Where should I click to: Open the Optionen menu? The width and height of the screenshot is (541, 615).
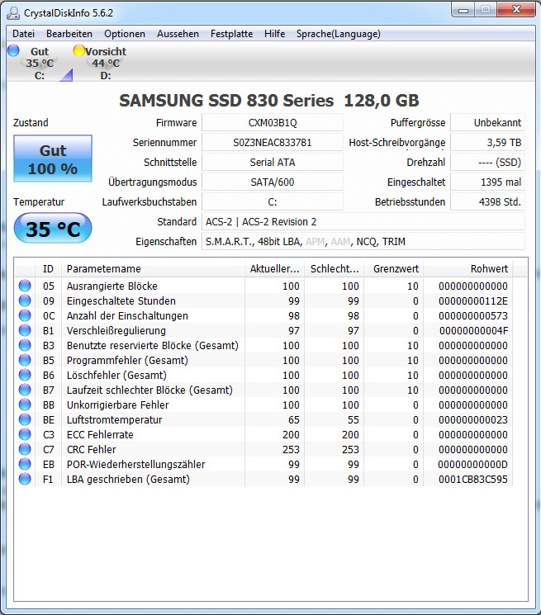pos(125,34)
